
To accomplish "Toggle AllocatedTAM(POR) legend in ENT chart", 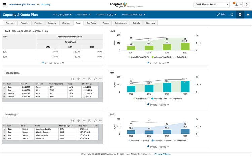I will 161,141.
